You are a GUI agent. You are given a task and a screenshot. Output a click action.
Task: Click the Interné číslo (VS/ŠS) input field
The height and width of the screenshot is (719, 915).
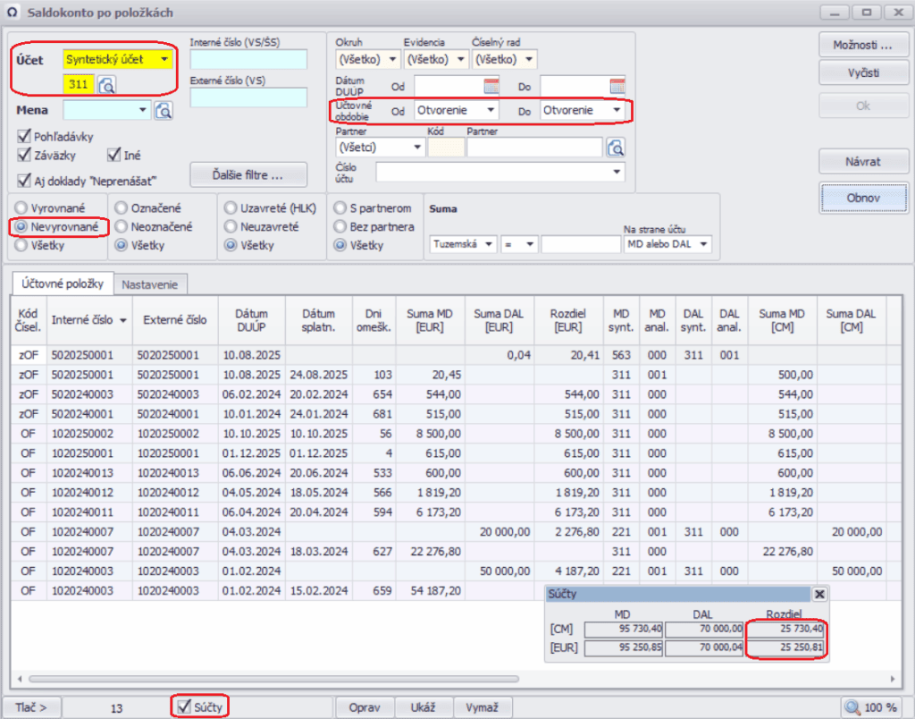pyautogui.click(x=248, y=60)
